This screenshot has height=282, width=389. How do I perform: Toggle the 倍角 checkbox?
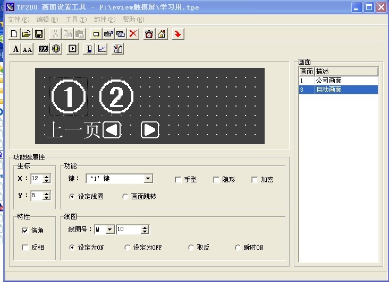(x=25, y=231)
